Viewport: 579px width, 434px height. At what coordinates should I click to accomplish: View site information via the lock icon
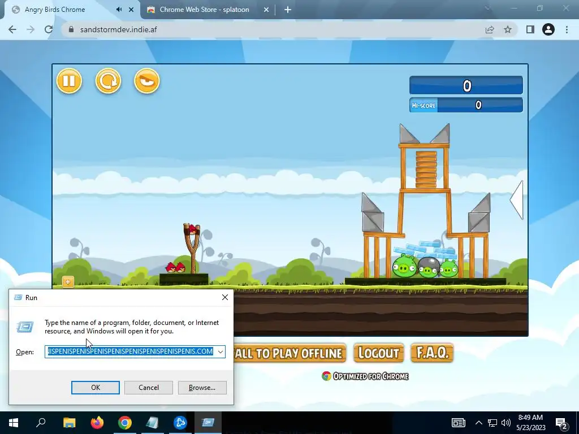click(71, 29)
